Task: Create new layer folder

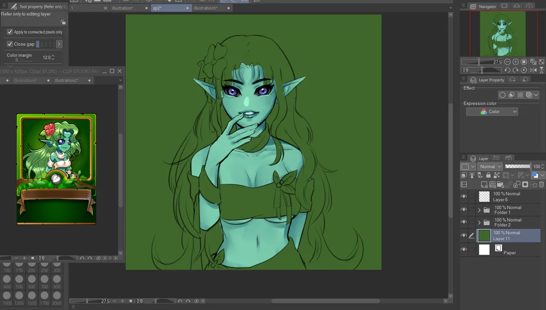Action: (x=500, y=184)
